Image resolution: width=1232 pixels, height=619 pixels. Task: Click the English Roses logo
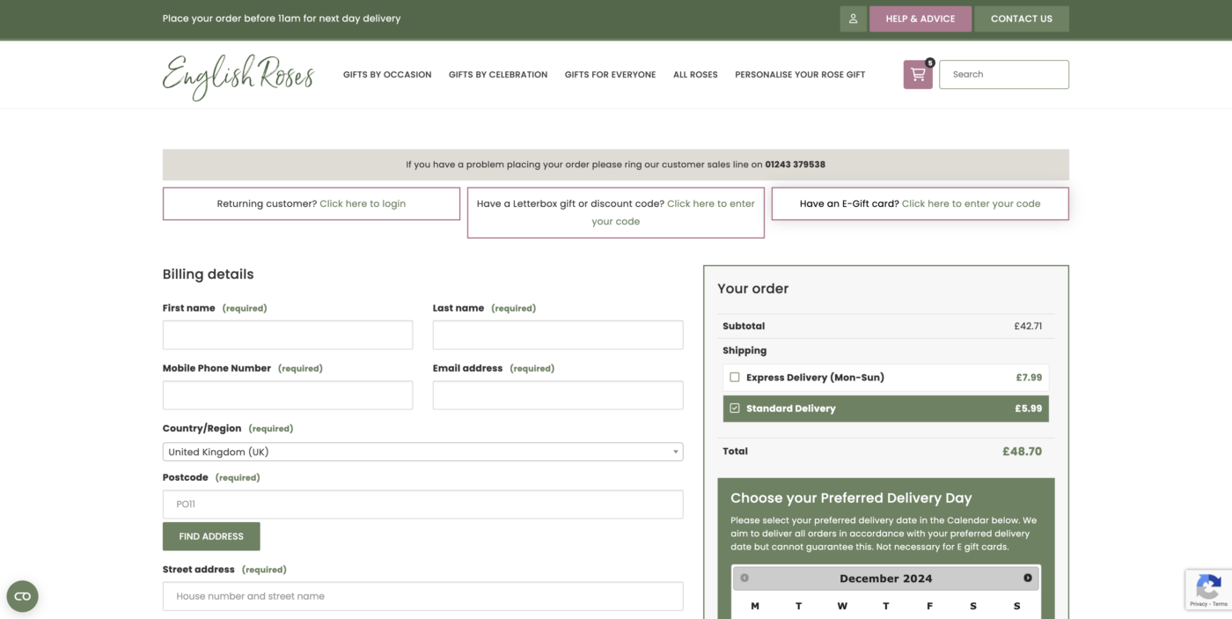tap(238, 76)
